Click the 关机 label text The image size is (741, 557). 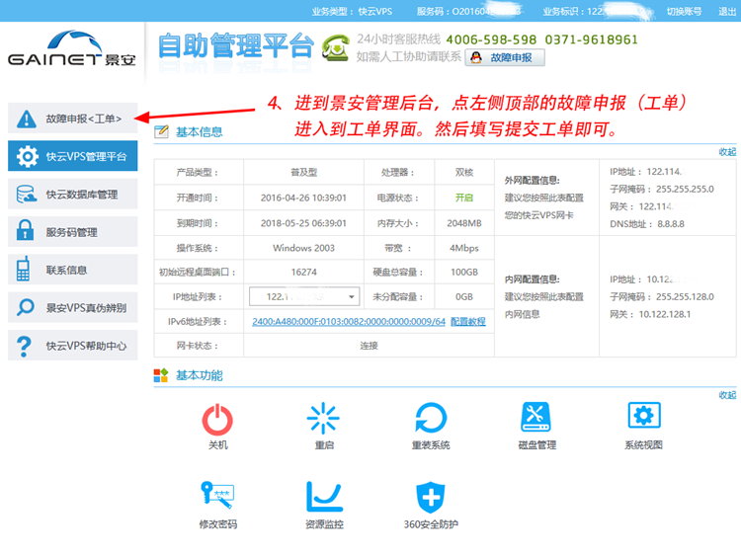click(x=218, y=445)
